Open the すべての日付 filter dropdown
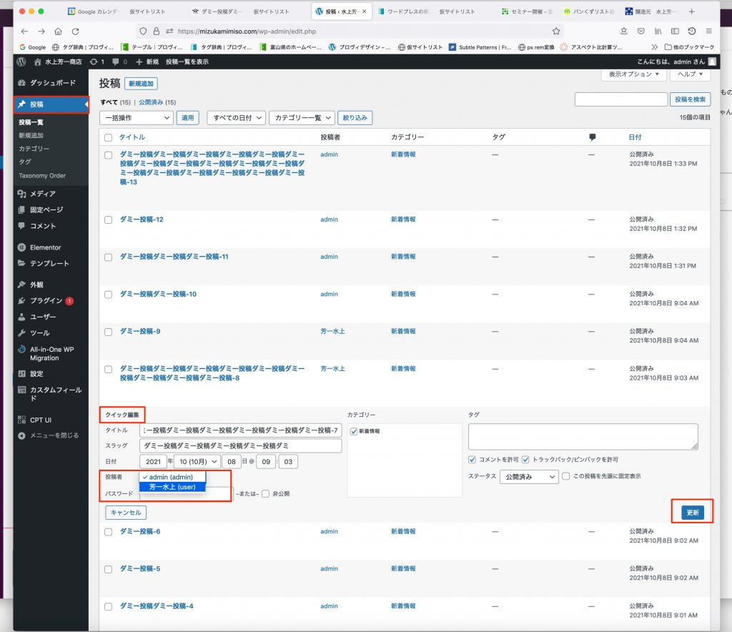Viewport: 732px width, 632px height. (236, 118)
